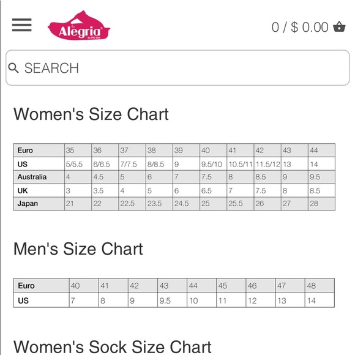
Task: Select the Men's Size Chart heading
Action: click(78, 249)
